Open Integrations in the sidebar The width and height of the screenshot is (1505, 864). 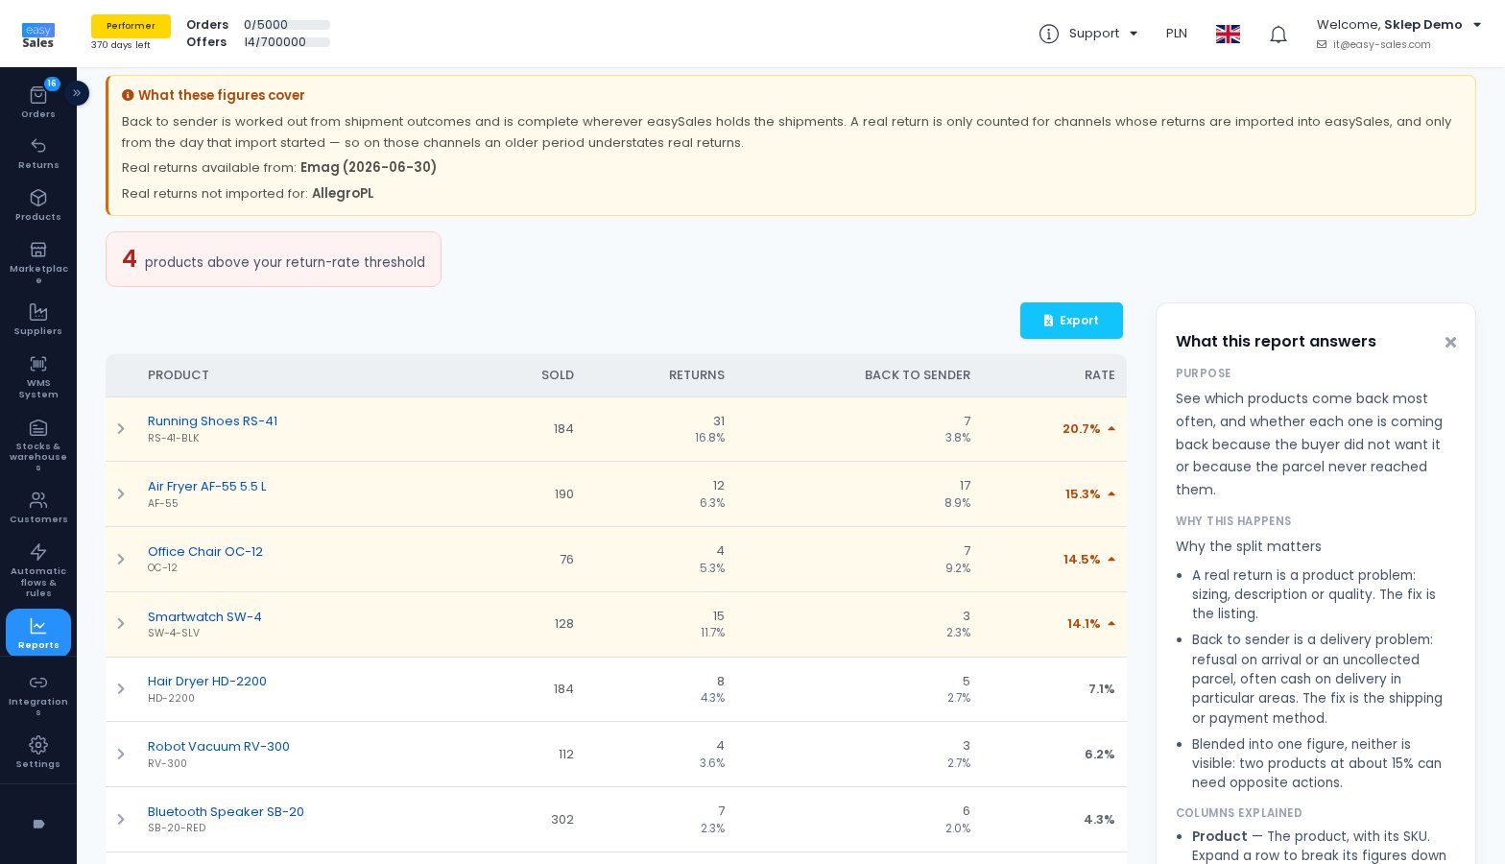[x=38, y=695]
